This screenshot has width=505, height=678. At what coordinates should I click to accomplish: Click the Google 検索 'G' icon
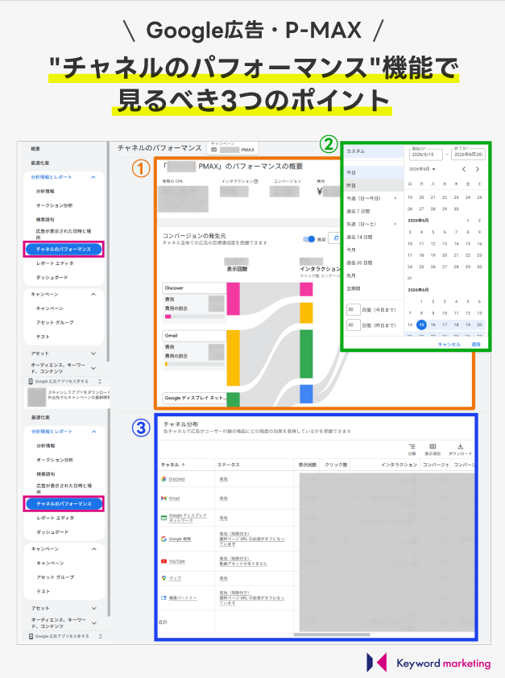164,539
